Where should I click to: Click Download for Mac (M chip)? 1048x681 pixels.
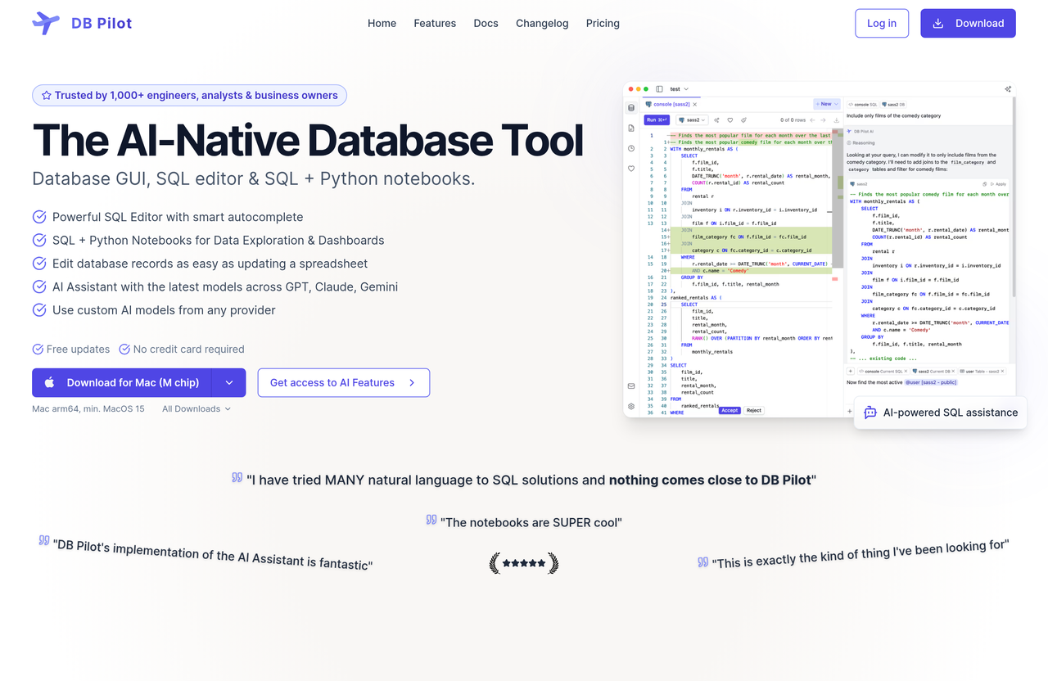pos(121,382)
